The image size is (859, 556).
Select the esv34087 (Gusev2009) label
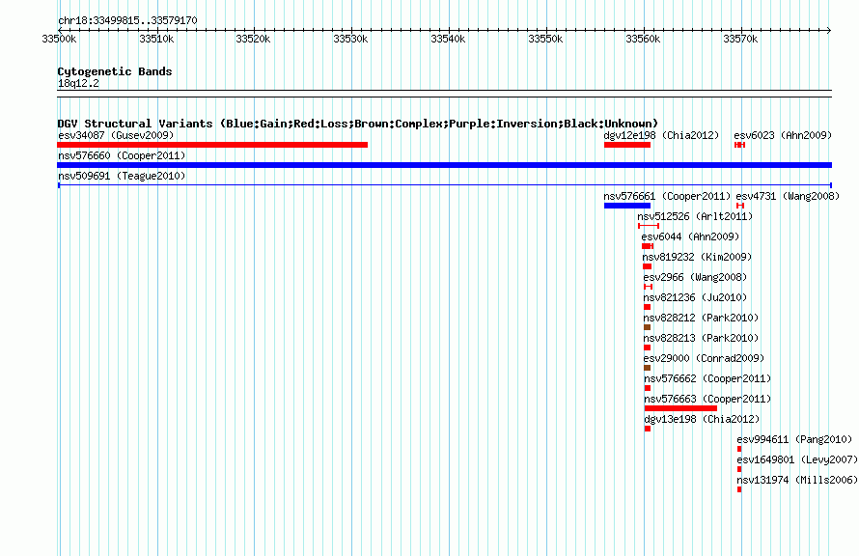pyautogui.click(x=116, y=135)
